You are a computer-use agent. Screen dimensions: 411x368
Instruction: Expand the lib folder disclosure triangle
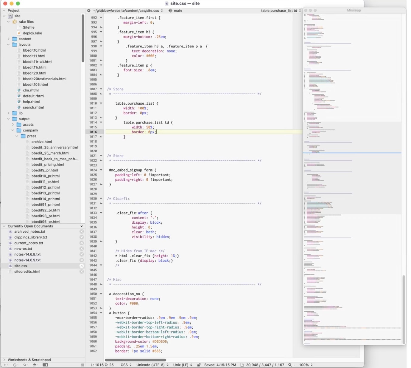pyautogui.click(x=8, y=113)
